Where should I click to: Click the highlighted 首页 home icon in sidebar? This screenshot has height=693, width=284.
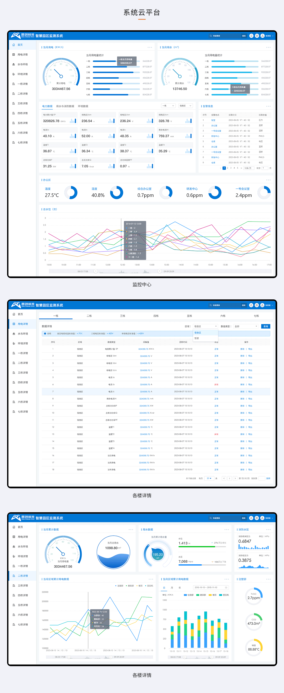[x=14, y=45]
